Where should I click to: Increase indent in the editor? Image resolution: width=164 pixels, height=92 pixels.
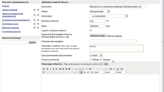pos(90,69)
